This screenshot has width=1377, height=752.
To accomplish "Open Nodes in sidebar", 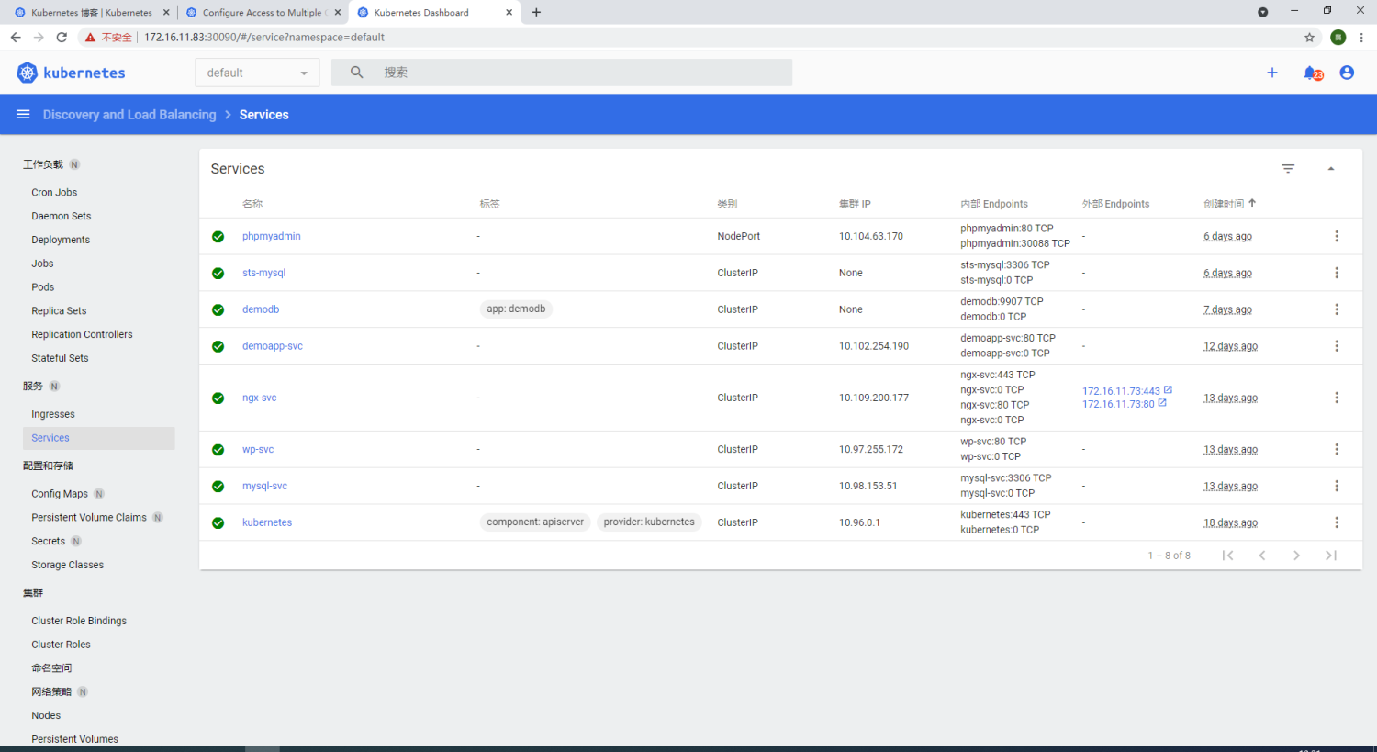I will tap(46, 715).
